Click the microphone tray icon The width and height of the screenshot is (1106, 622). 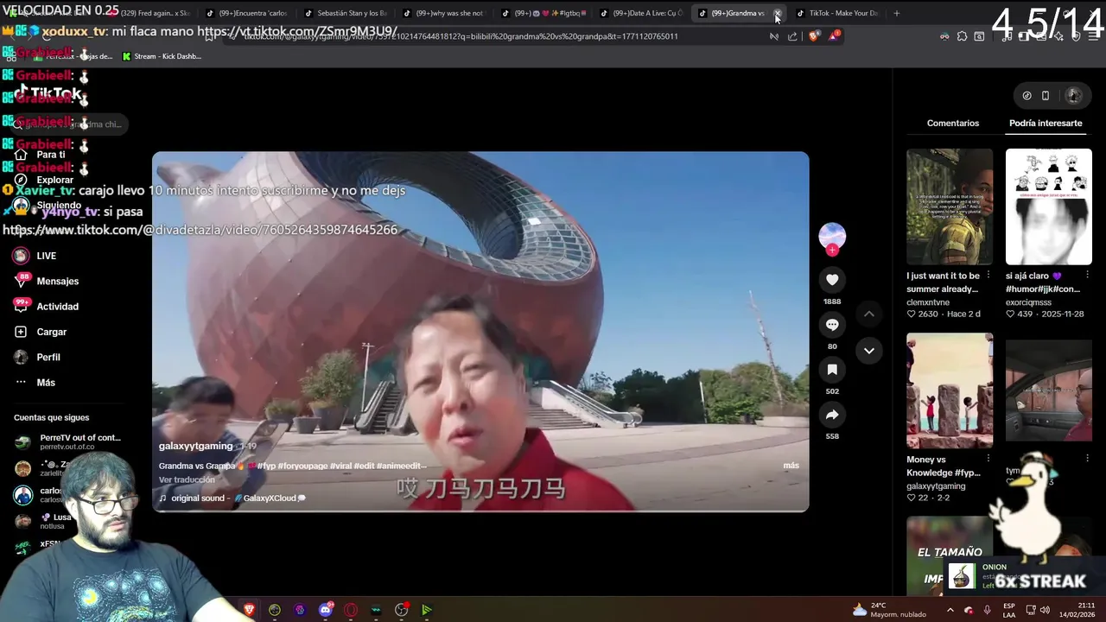987,610
